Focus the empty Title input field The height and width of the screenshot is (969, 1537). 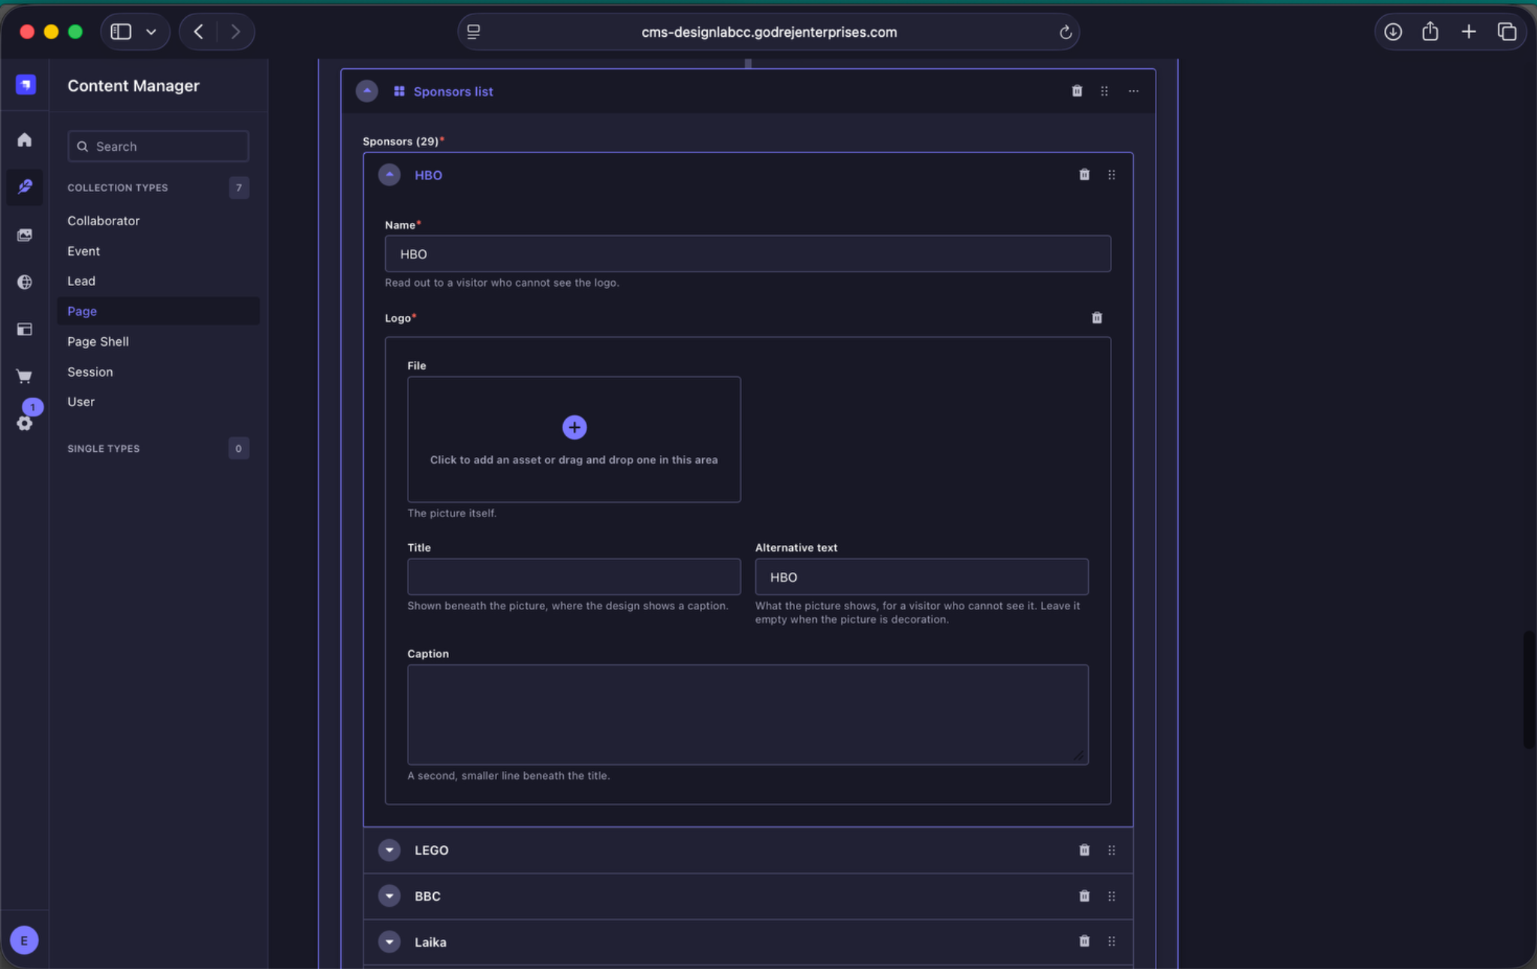click(x=574, y=576)
